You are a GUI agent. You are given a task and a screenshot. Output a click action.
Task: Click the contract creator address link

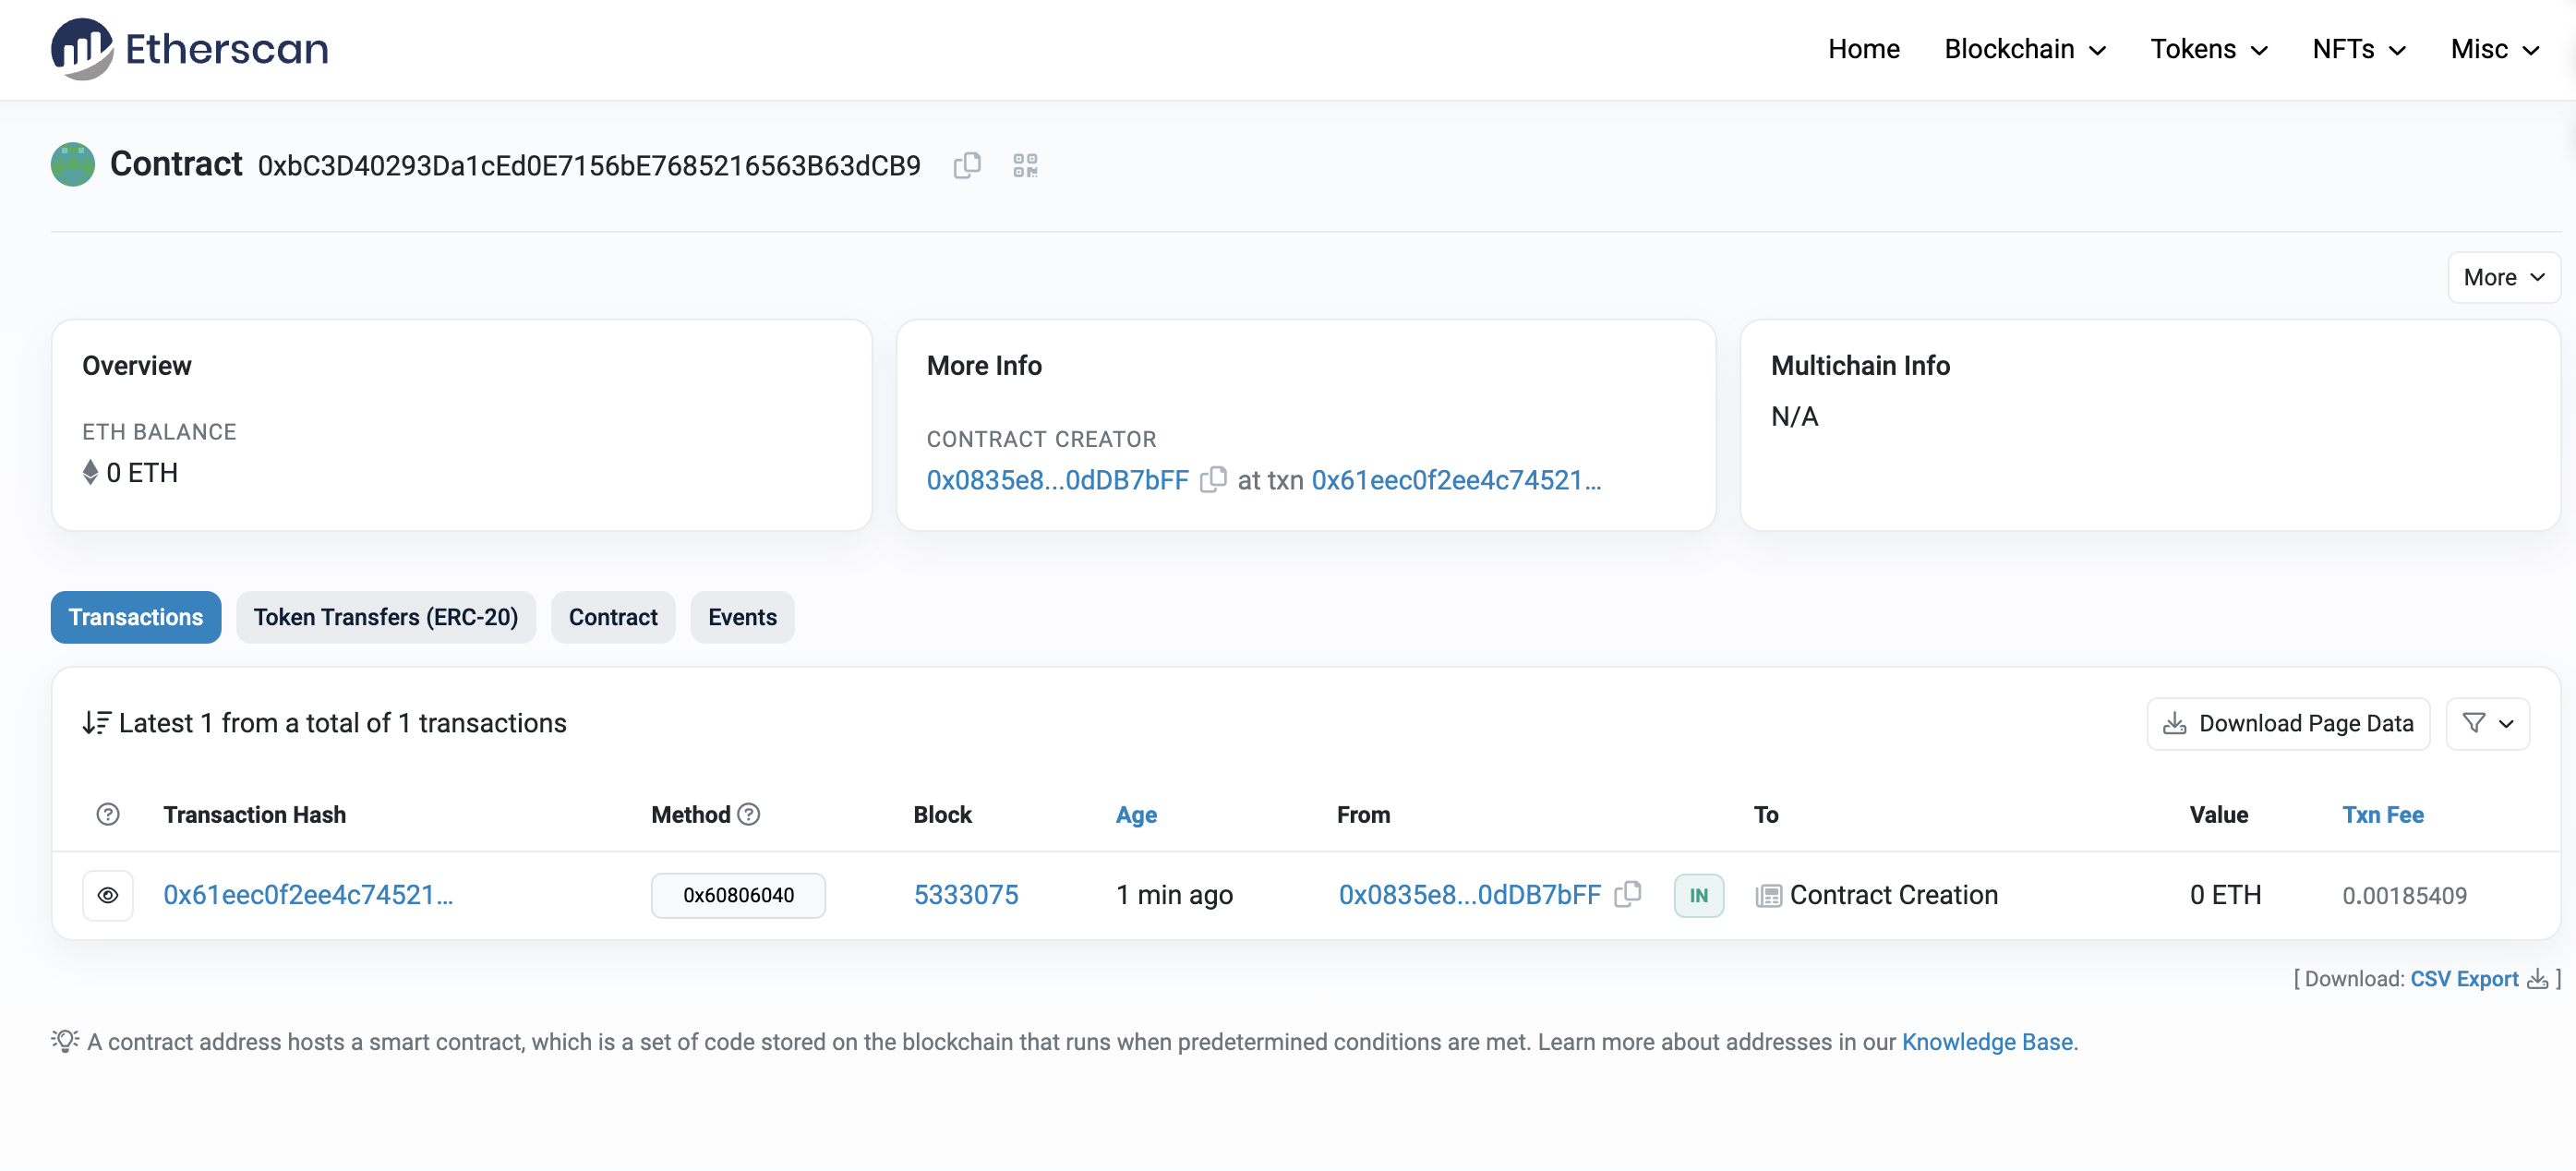click(x=1056, y=479)
